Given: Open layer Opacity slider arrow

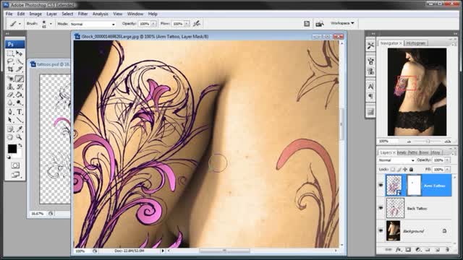Looking at the screenshot, I should click(x=447, y=160).
